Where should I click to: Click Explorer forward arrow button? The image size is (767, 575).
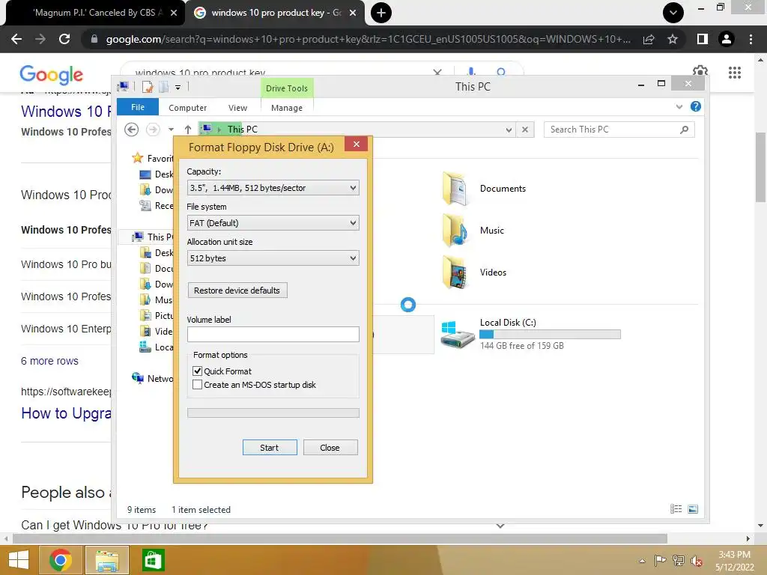153,129
